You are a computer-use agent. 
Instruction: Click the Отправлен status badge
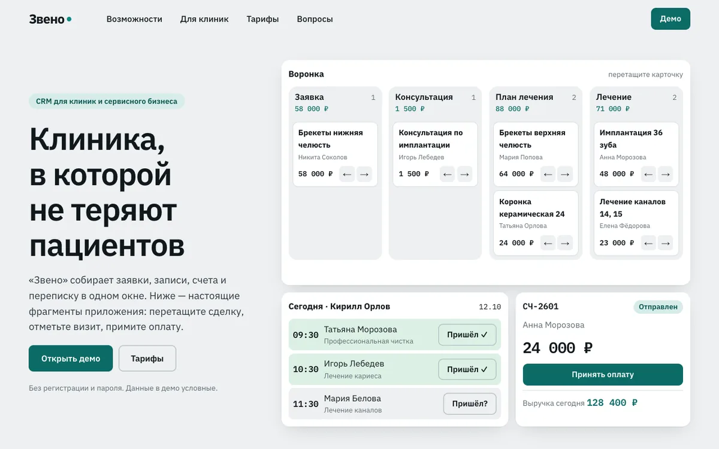(658, 307)
